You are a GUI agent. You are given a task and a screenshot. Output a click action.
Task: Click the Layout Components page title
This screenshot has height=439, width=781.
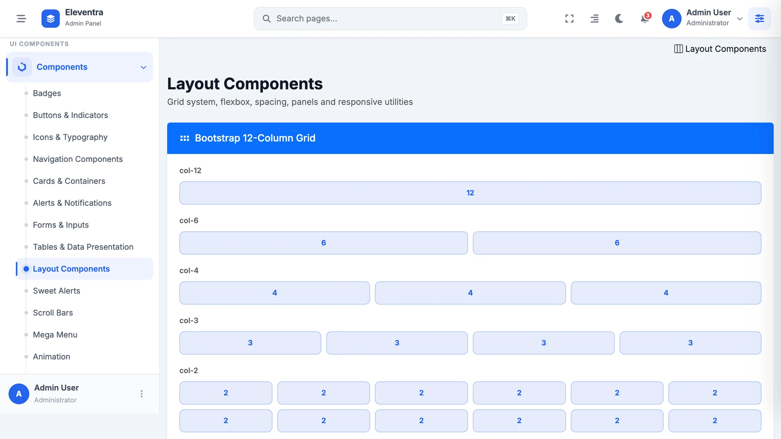[245, 84]
